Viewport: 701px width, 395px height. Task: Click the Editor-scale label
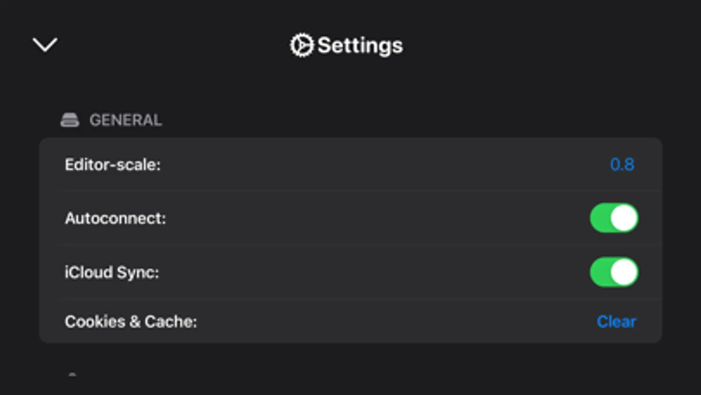(113, 165)
